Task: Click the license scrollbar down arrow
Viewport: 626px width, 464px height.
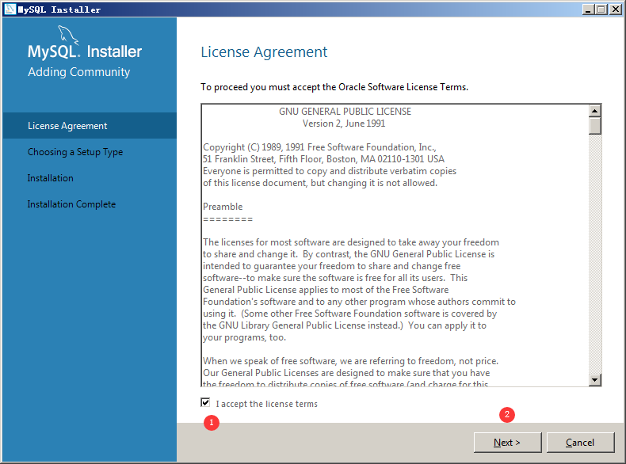Action: (595, 380)
